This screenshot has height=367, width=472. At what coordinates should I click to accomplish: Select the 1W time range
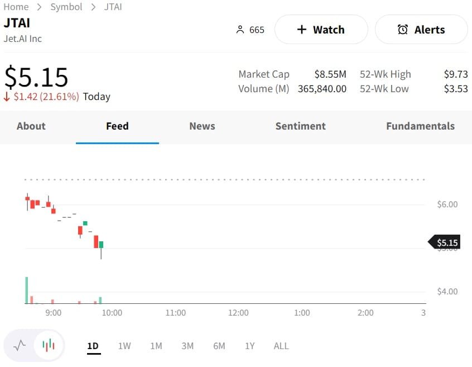124,346
